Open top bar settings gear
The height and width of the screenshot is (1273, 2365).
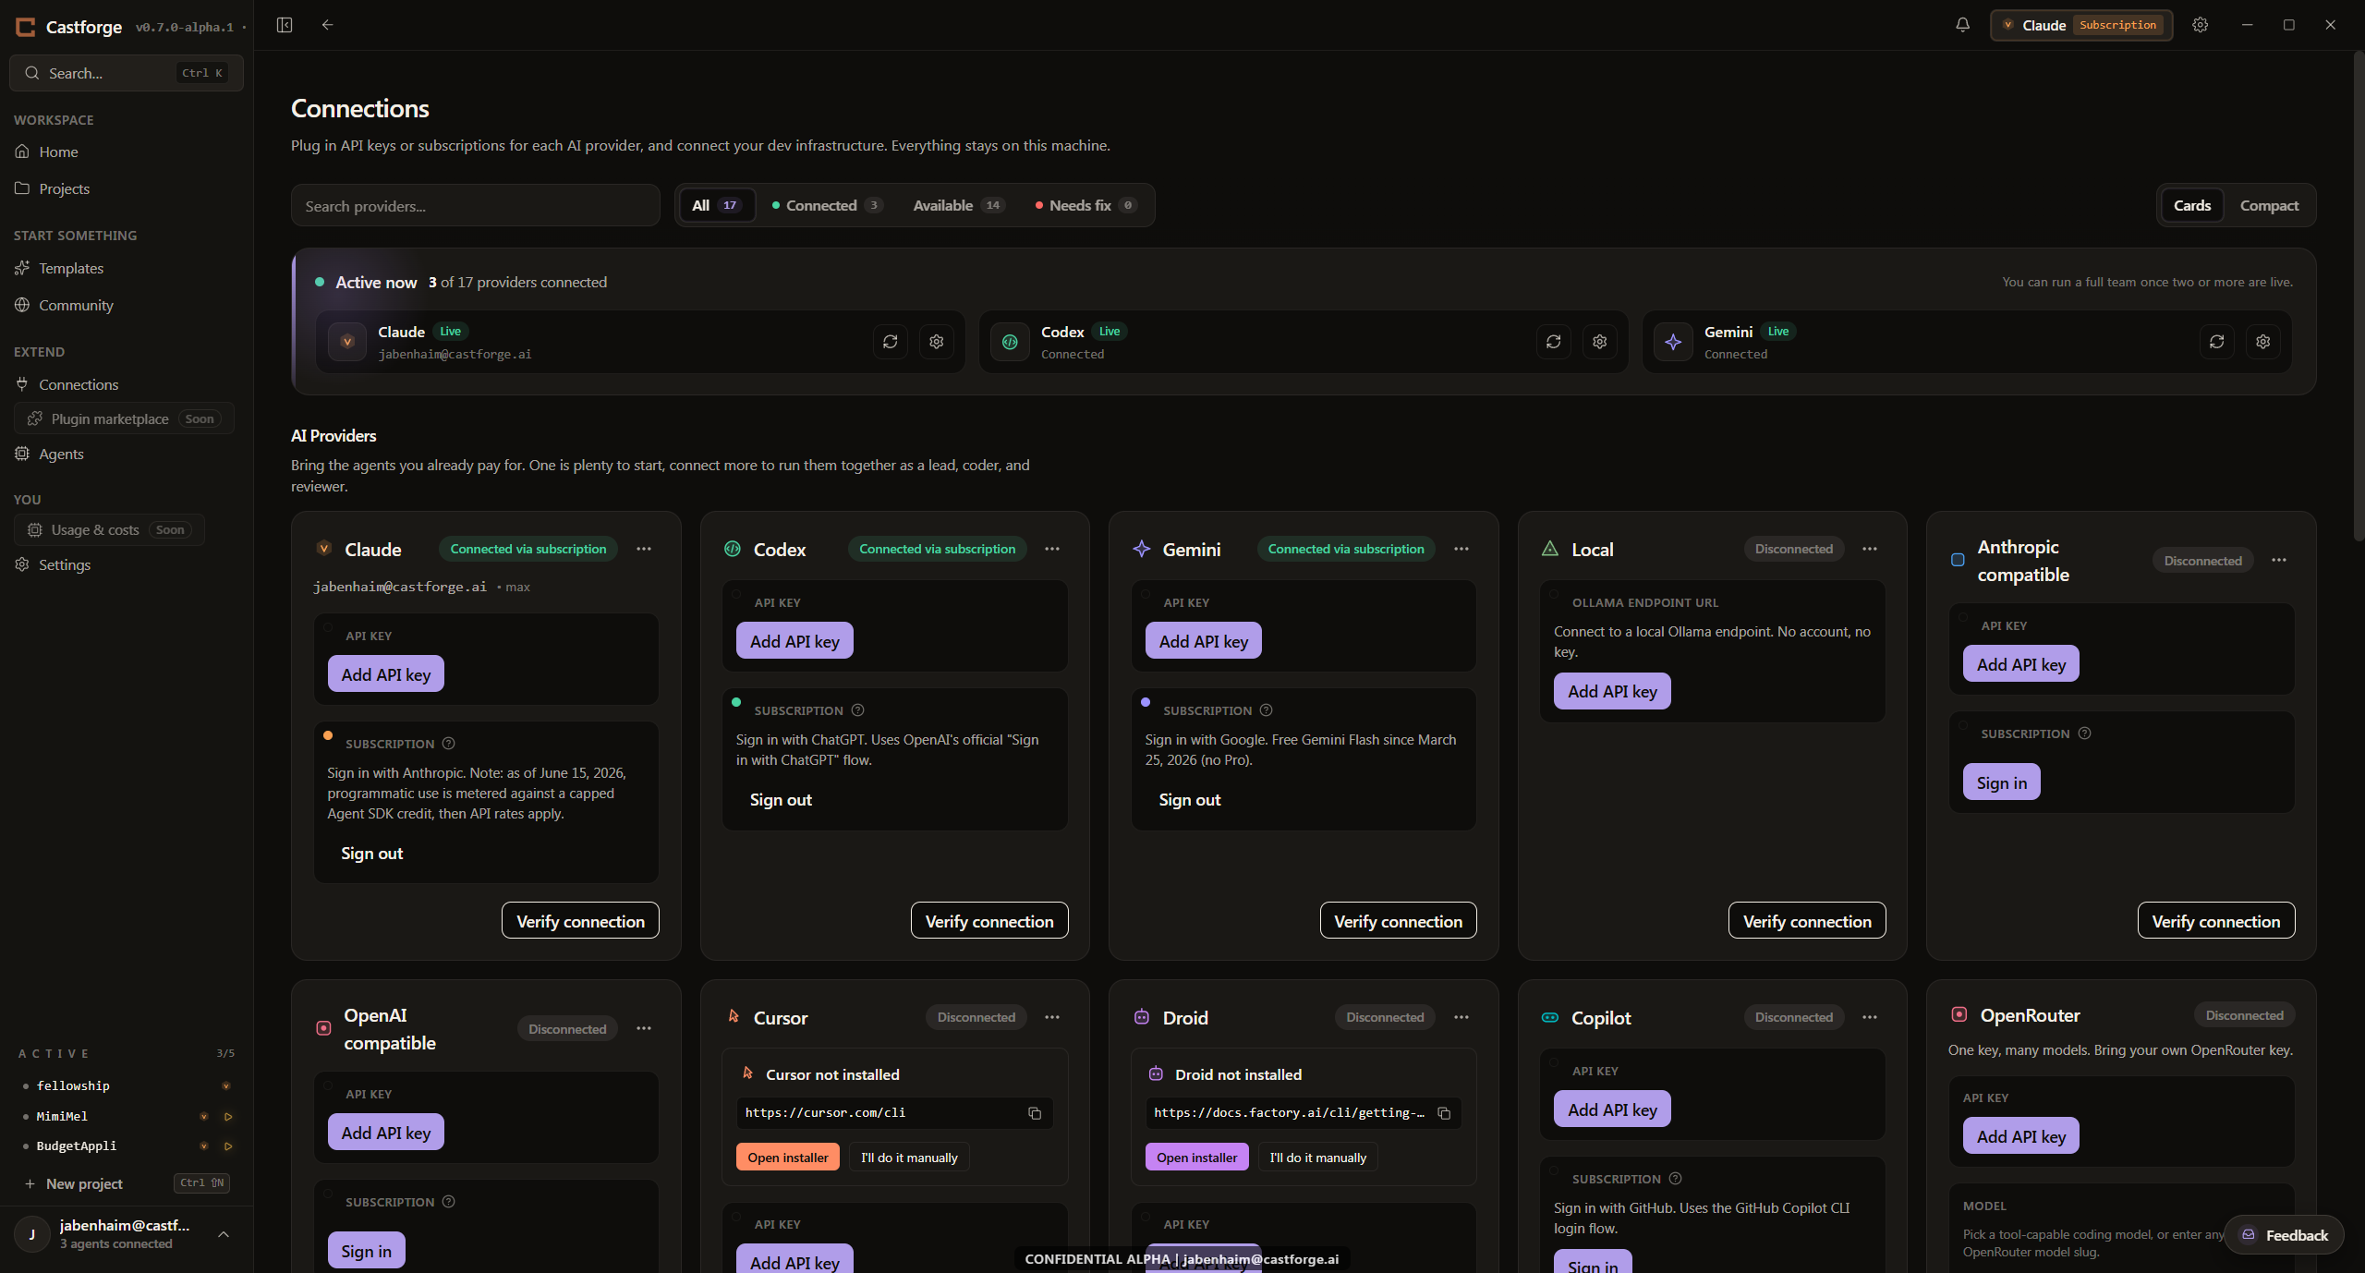2201,25
